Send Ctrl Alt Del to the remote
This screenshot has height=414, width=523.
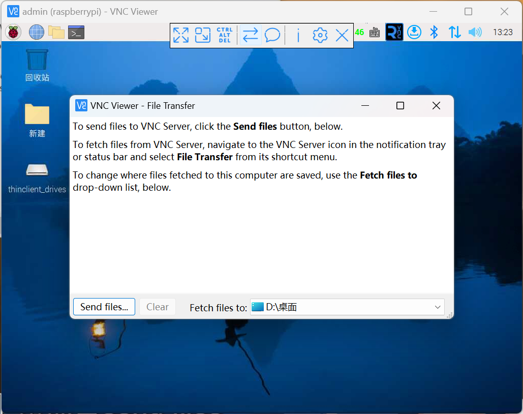click(225, 35)
